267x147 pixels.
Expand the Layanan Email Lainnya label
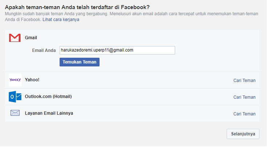coord(49,113)
